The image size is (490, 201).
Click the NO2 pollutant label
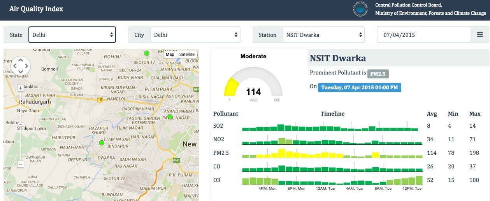pos(219,139)
